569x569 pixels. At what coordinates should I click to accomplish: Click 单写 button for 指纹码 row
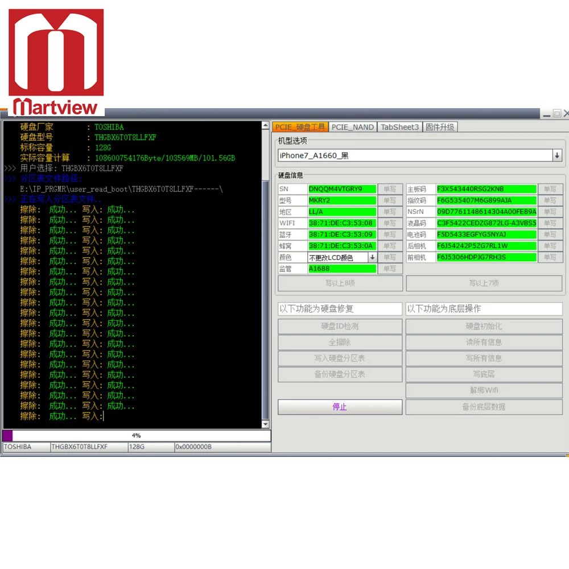coord(550,200)
